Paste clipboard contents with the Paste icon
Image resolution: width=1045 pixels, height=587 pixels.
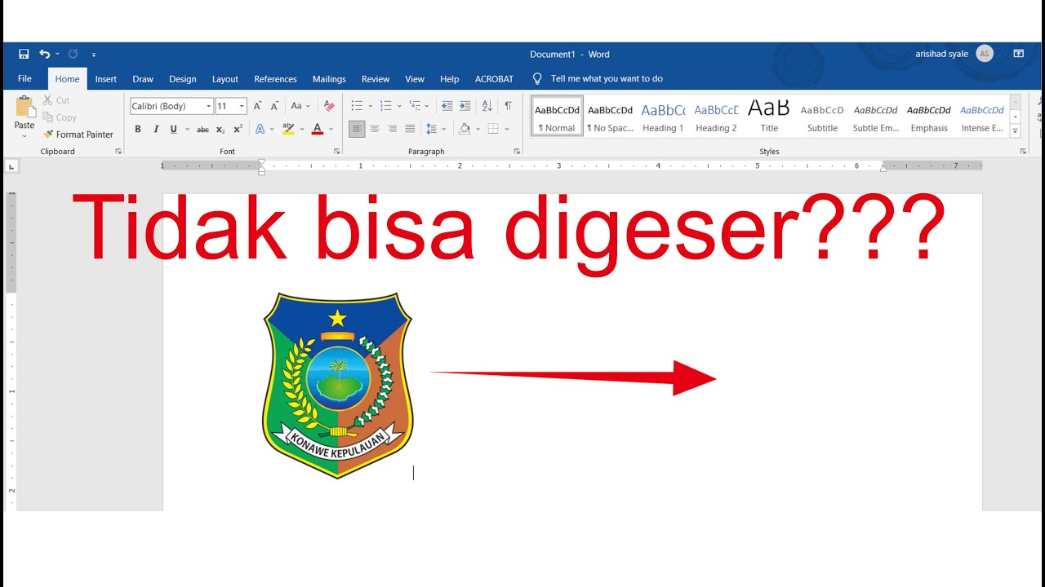(24, 107)
